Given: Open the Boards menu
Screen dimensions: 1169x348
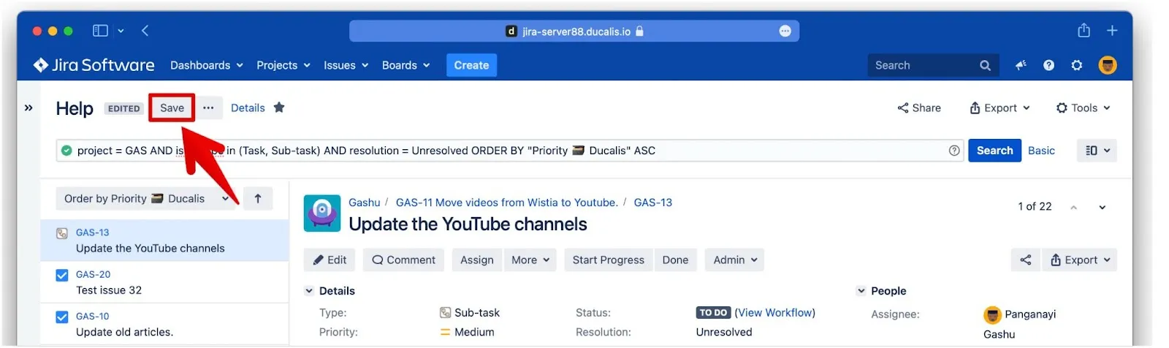Looking at the screenshot, I should 405,66.
